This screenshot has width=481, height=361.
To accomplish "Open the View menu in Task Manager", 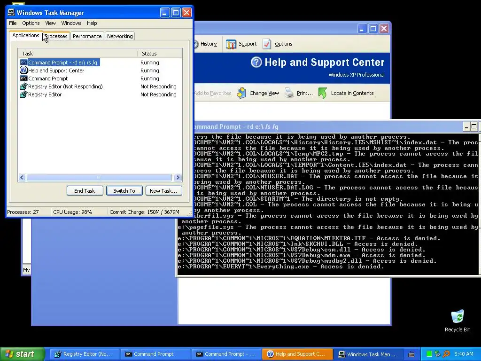I will [50, 23].
